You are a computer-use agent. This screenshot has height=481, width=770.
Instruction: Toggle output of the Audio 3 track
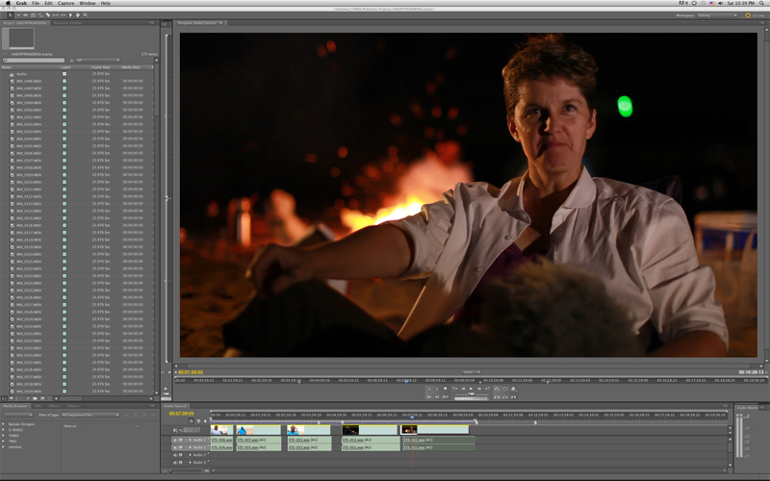[x=175, y=455]
